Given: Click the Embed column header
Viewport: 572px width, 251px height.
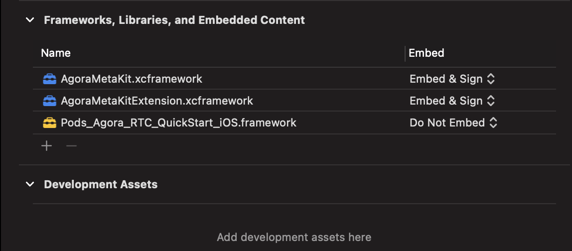Looking at the screenshot, I should (427, 53).
